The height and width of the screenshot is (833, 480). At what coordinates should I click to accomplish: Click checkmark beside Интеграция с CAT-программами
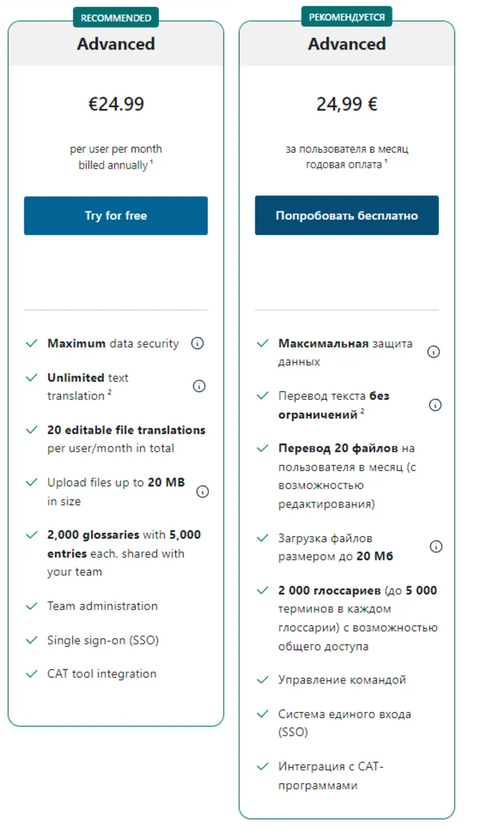(262, 766)
